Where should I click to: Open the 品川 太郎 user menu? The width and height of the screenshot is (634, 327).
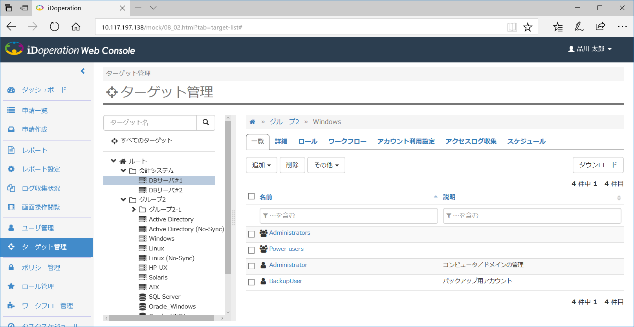(x=590, y=49)
